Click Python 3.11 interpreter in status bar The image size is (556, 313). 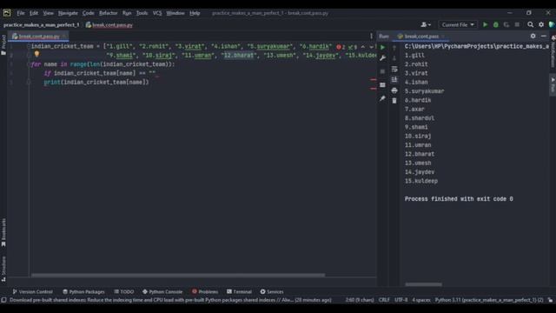coord(489,300)
